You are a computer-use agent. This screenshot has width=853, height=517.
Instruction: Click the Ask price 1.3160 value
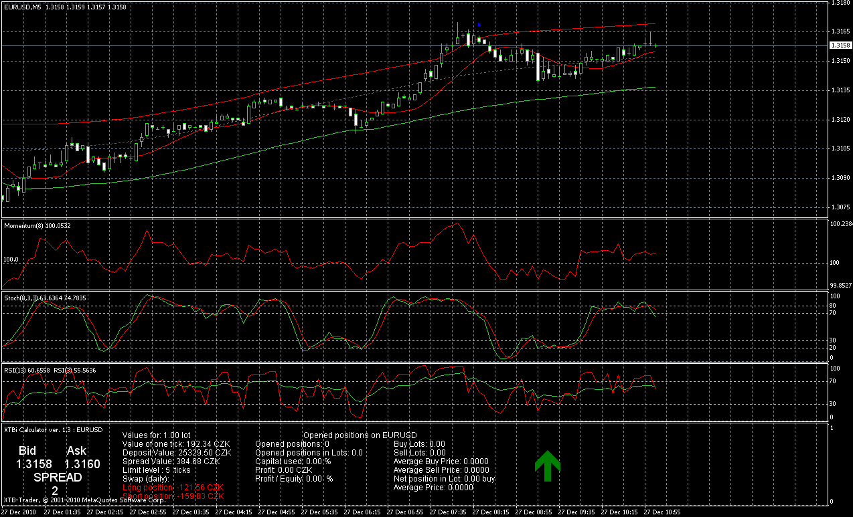tap(82, 463)
